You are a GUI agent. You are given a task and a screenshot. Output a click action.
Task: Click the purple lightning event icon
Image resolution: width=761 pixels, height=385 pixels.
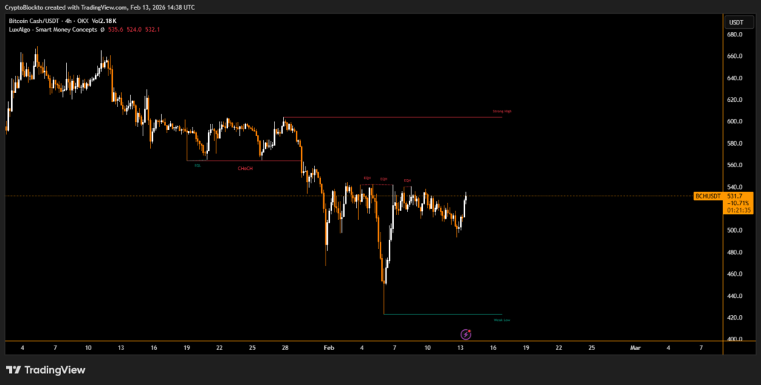pyautogui.click(x=466, y=334)
